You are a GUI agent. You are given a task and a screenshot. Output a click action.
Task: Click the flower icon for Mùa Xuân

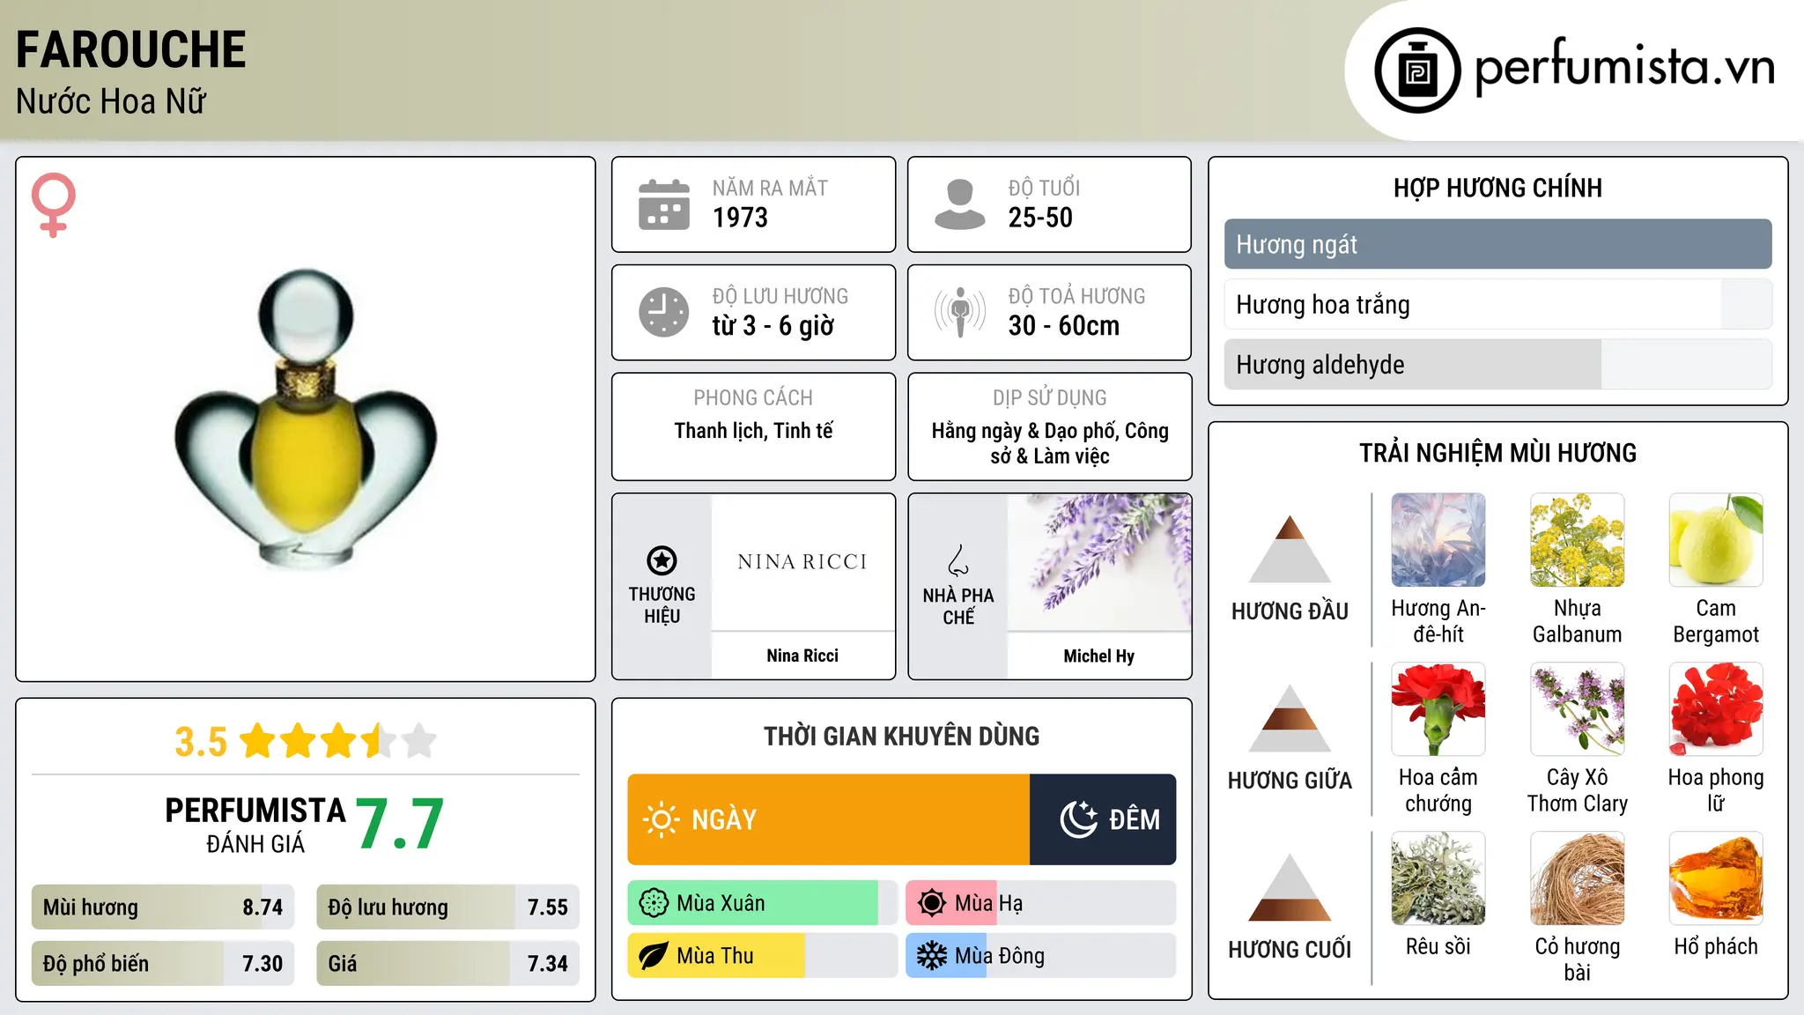pyautogui.click(x=654, y=903)
